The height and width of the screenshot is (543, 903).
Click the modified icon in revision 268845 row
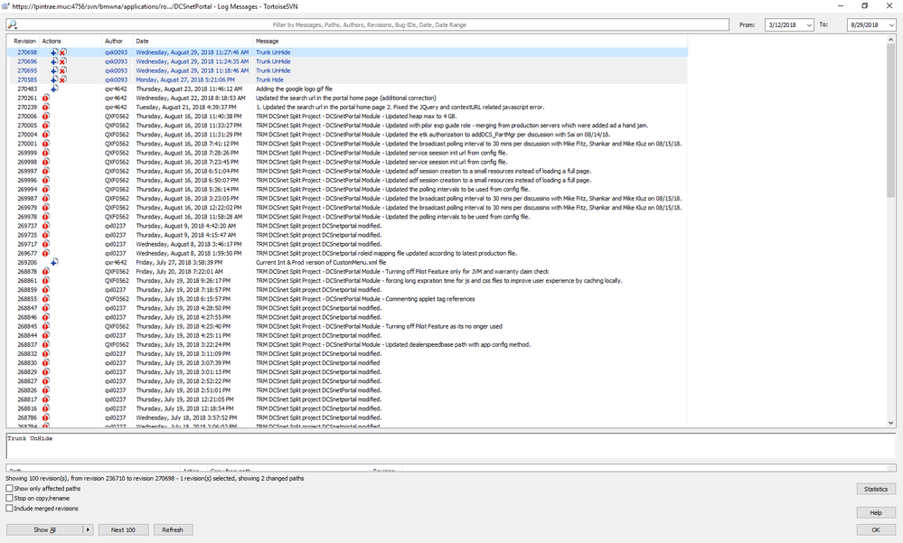pos(45,326)
